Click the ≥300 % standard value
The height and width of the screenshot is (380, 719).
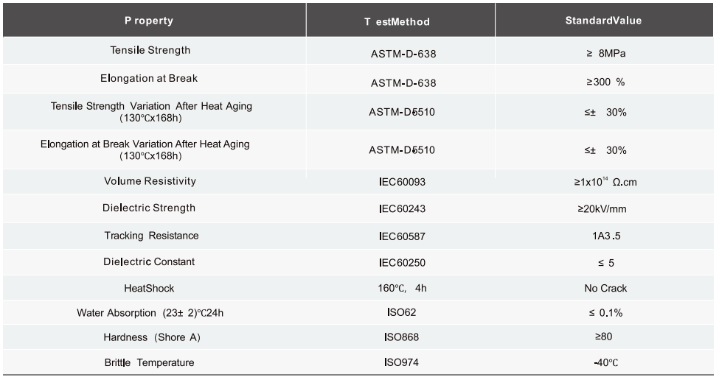pyautogui.click(x=600, y=82)
